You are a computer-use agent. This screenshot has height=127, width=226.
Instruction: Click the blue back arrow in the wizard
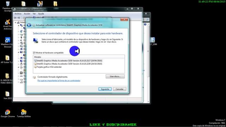tap(29, 25)
